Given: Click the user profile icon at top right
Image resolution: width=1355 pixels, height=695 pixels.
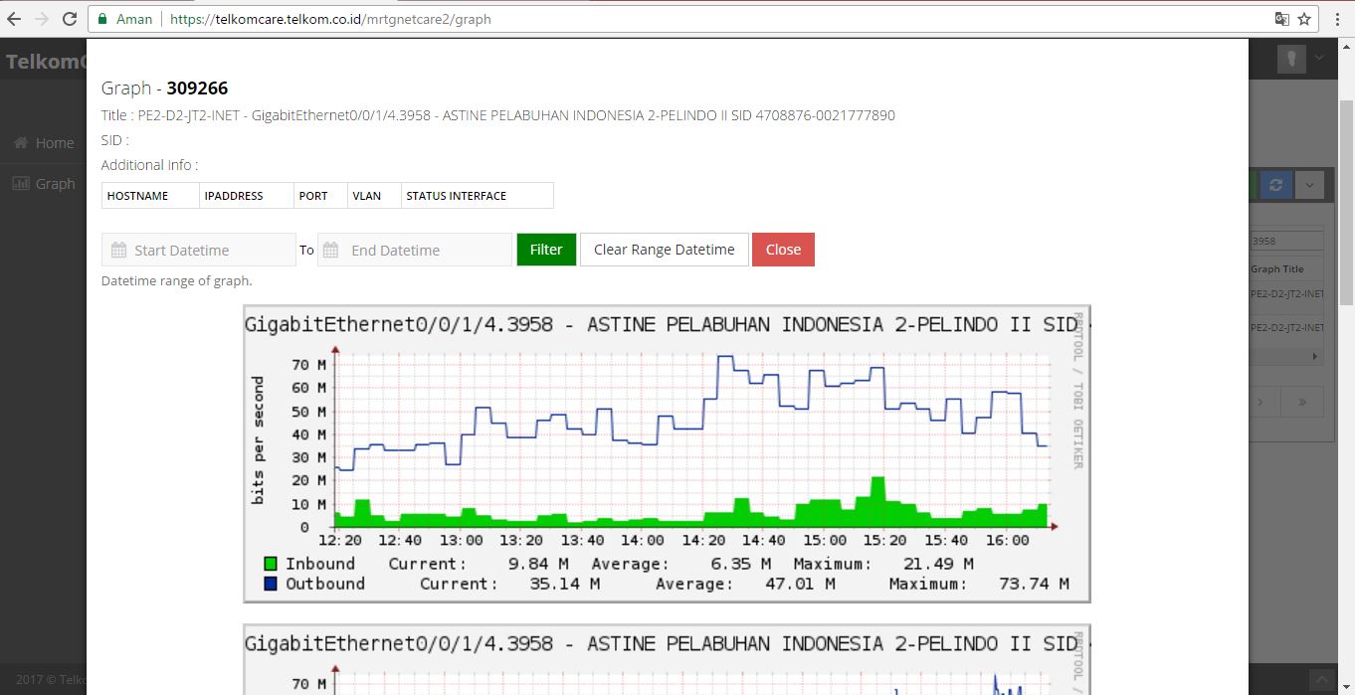Looking at the screenshot, I should click(1290, 59).
